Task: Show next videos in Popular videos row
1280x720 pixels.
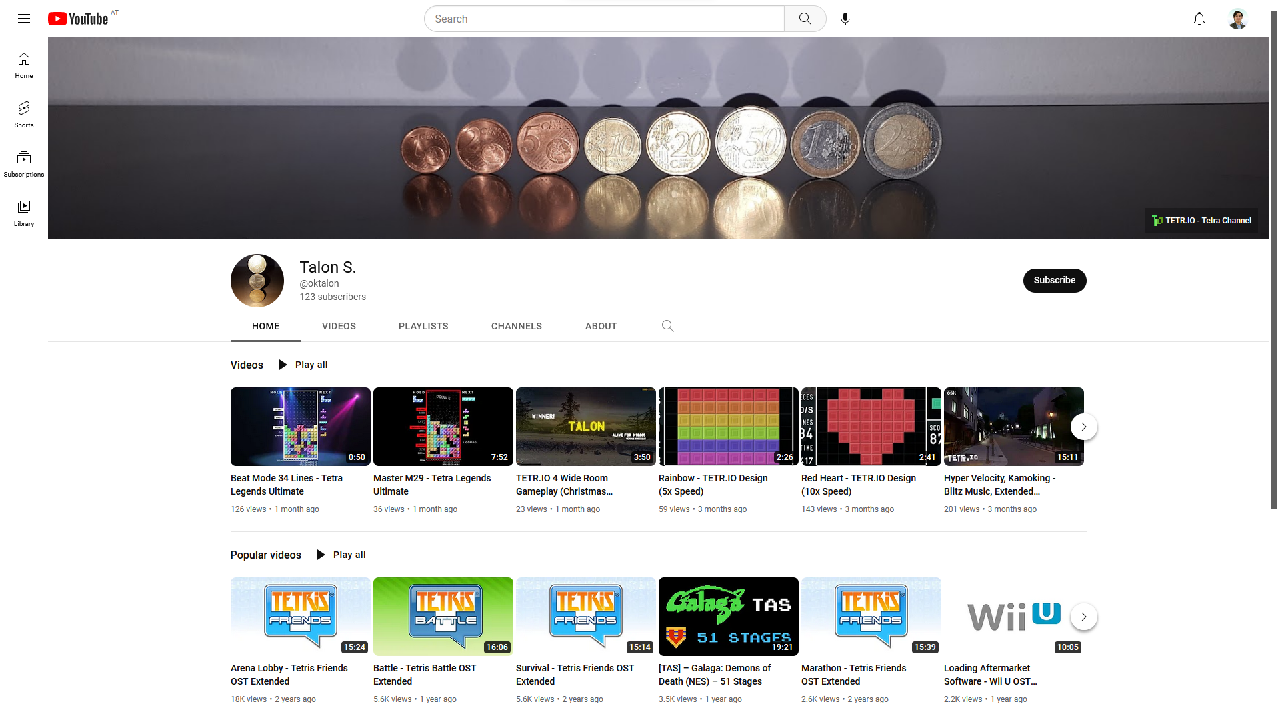Action: click(x=1084, y=617)
